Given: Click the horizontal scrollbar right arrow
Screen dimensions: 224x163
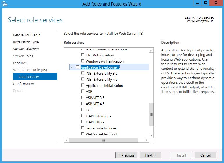Looking at the screenshot, I should 146,140.
